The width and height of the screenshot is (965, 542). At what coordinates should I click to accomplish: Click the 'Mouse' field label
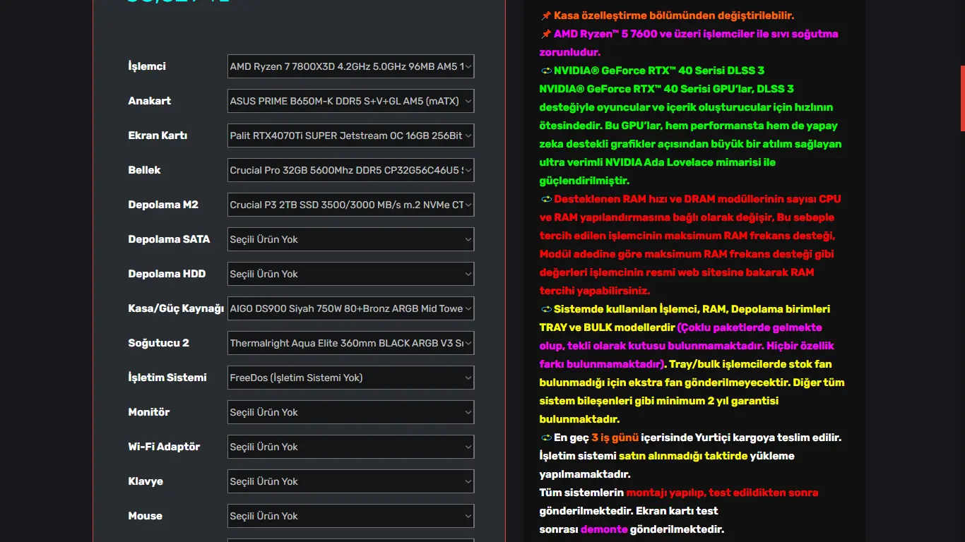(x=146, y=516)
